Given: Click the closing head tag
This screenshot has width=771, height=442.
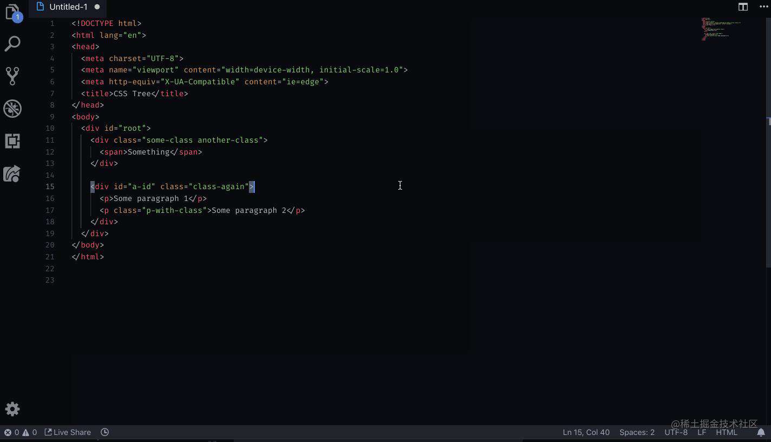Looking at the screenshot, I should point(88,105).
